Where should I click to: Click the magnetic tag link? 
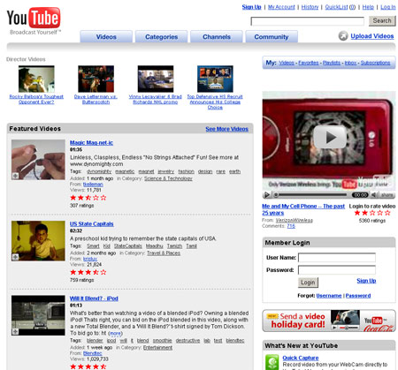click(125, 171)
